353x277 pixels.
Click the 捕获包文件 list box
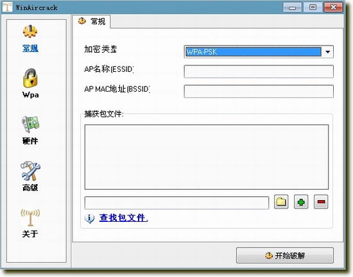click(207, 157)
